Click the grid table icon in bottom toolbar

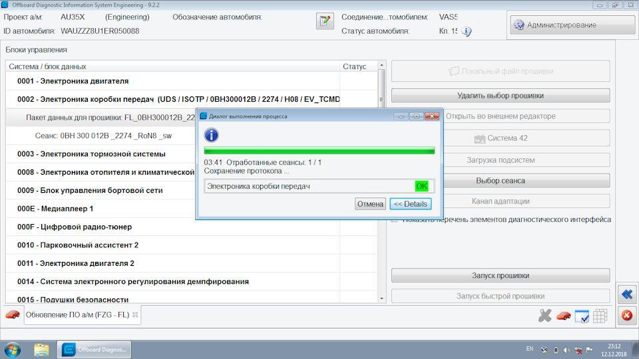[600, 316]
